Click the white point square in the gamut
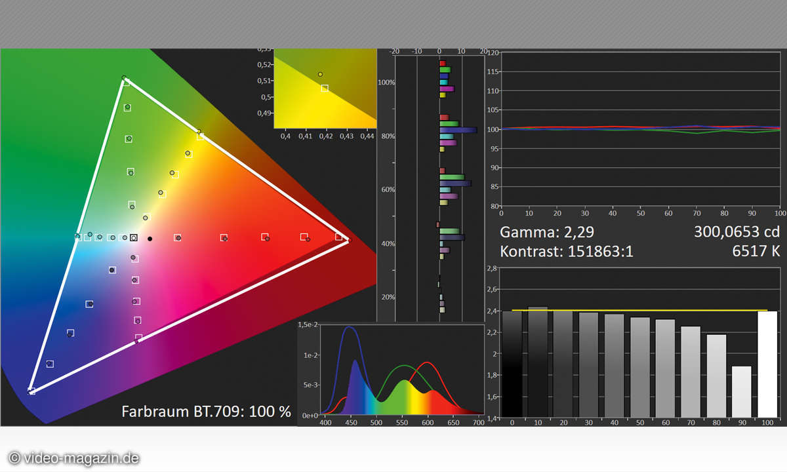 click(134, 238)
